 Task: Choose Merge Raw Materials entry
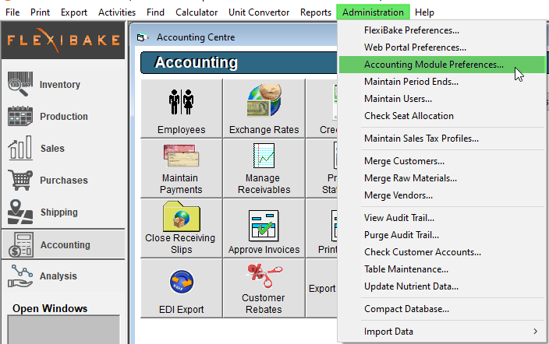point(442,178)
